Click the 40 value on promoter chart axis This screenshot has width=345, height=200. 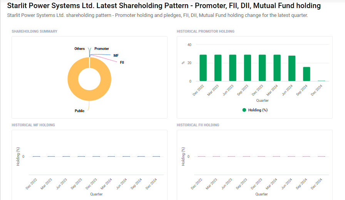[189, 45]
